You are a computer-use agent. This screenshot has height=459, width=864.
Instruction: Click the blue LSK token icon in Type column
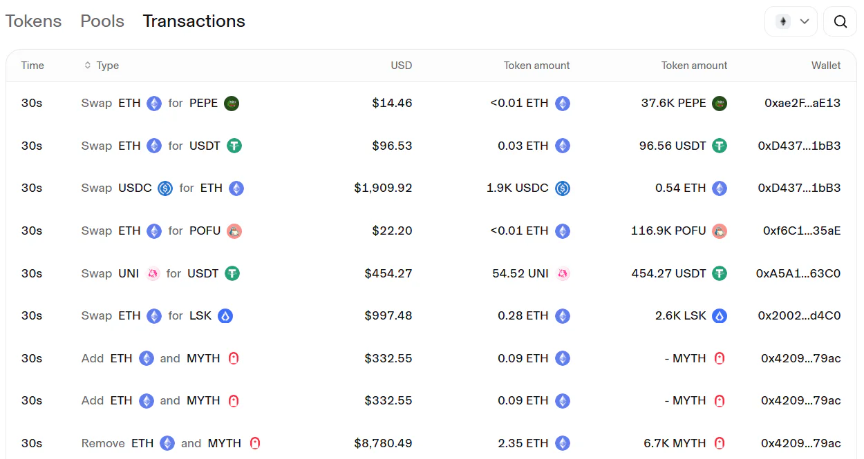click(x=225, y=316)
